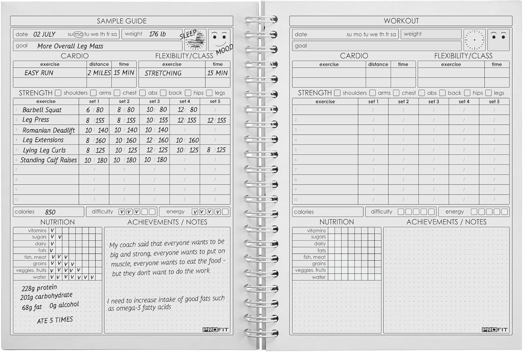Click the goal field on Workout page
Screen dimensions: 523x352
click(x=377, y=46)
